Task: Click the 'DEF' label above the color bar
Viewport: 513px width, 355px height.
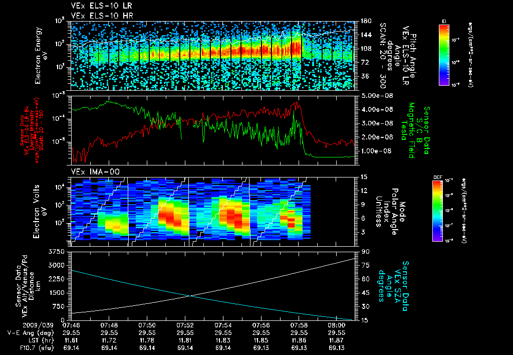Action: click(x=437, y=177)
